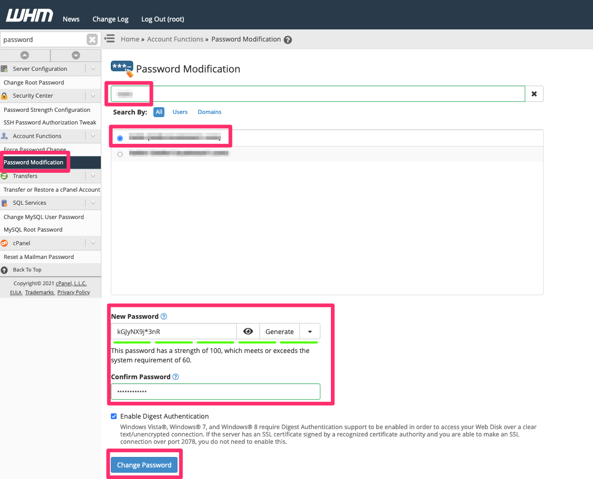Toggle the sidebar menu hamburger icon
The height and width of the screenshot is (479, 593).
[x=110, y=38]
